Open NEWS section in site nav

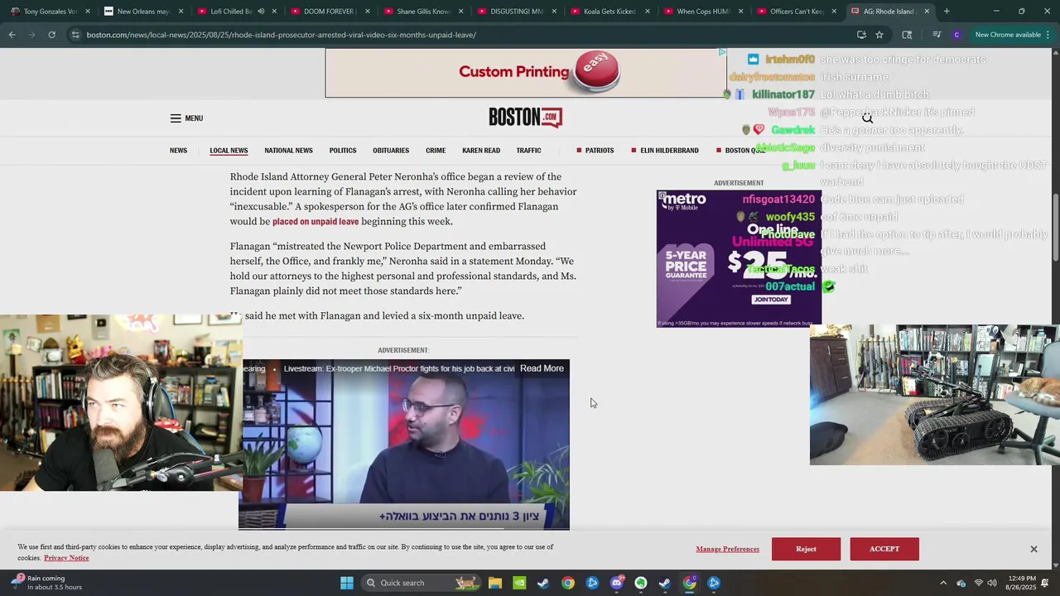click(x=178, y=151)
